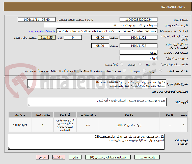
Task: Click the واحد شمارش column header
Action: (88, 115)
